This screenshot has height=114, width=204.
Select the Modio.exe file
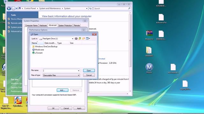(x=38, y=50)
